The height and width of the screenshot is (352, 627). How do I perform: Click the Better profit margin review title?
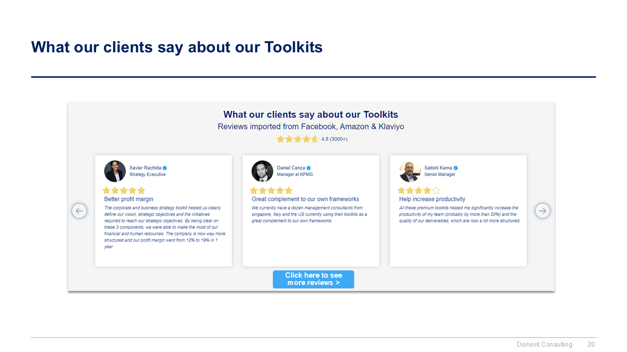tap(129, 199)
